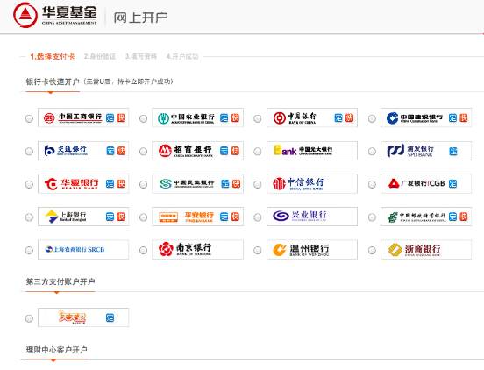This screenshot has height=370, width=484.
Task: Click the 上海农商银行 SRCB logo card
Action: coord(83,249)
